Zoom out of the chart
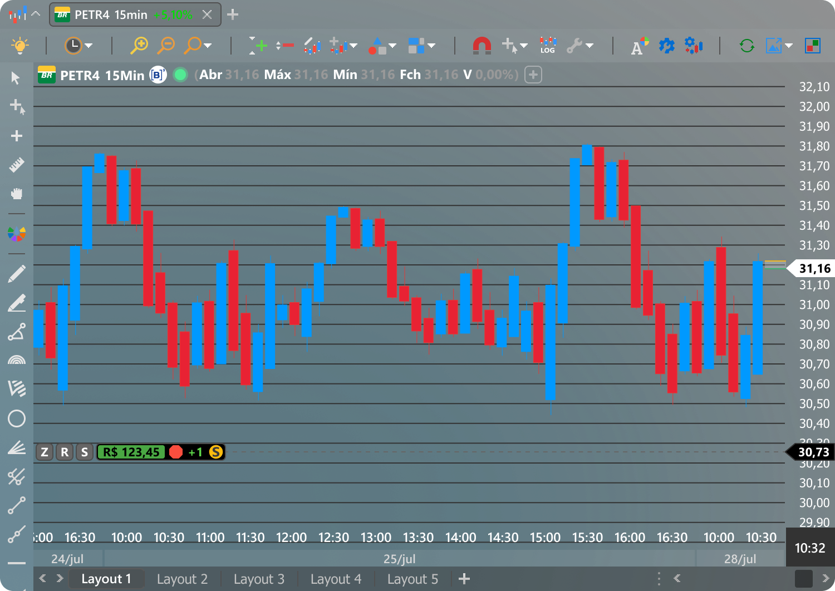 click(x=166, y=45)
